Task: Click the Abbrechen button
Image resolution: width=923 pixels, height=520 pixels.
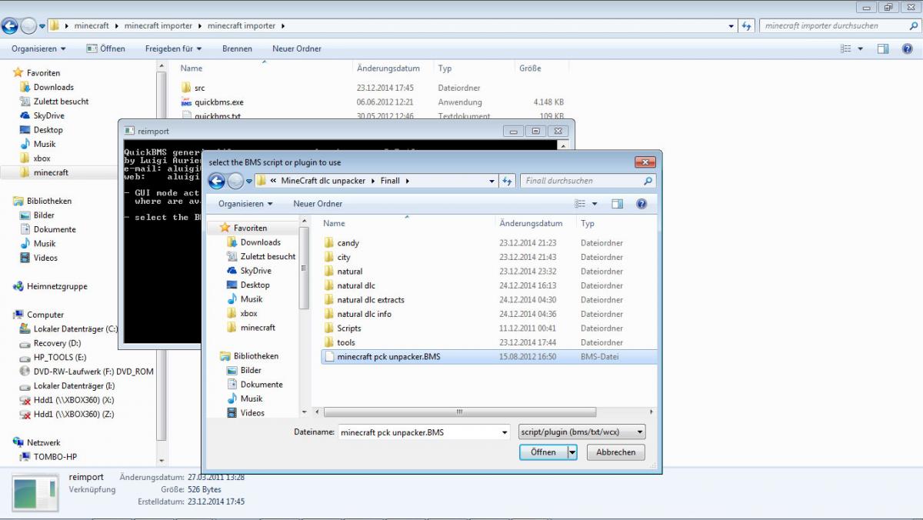Action: 616,452
